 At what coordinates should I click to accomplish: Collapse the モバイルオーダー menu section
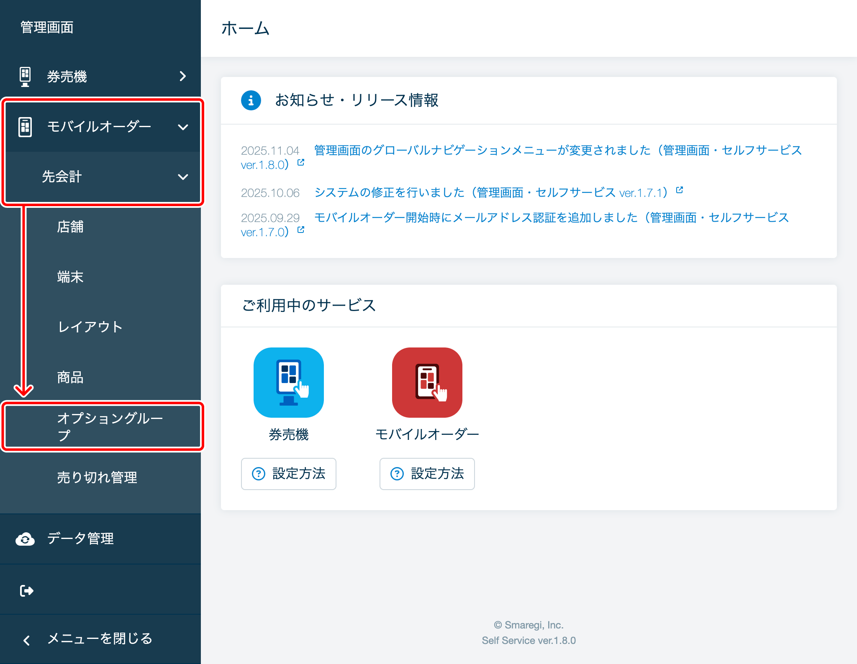click(183, 126)
